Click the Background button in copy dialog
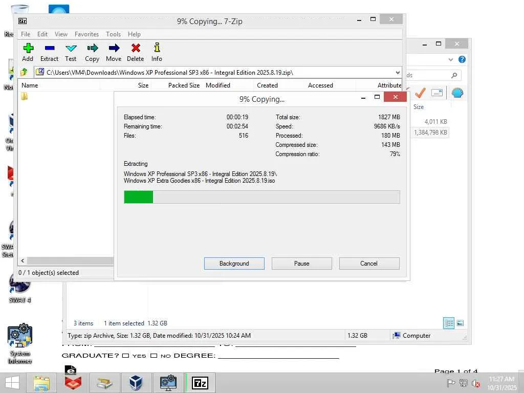The width and height of the screenshot is (524, 393). (x=234, y=264)
